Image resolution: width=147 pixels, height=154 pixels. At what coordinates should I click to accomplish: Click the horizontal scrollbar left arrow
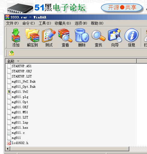coord(8,149)
